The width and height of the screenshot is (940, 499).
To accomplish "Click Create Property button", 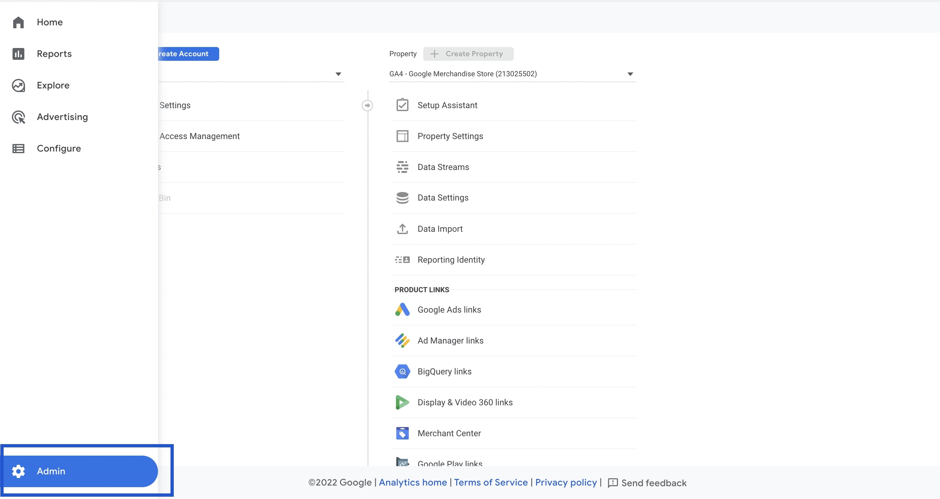I will (468, 53).
